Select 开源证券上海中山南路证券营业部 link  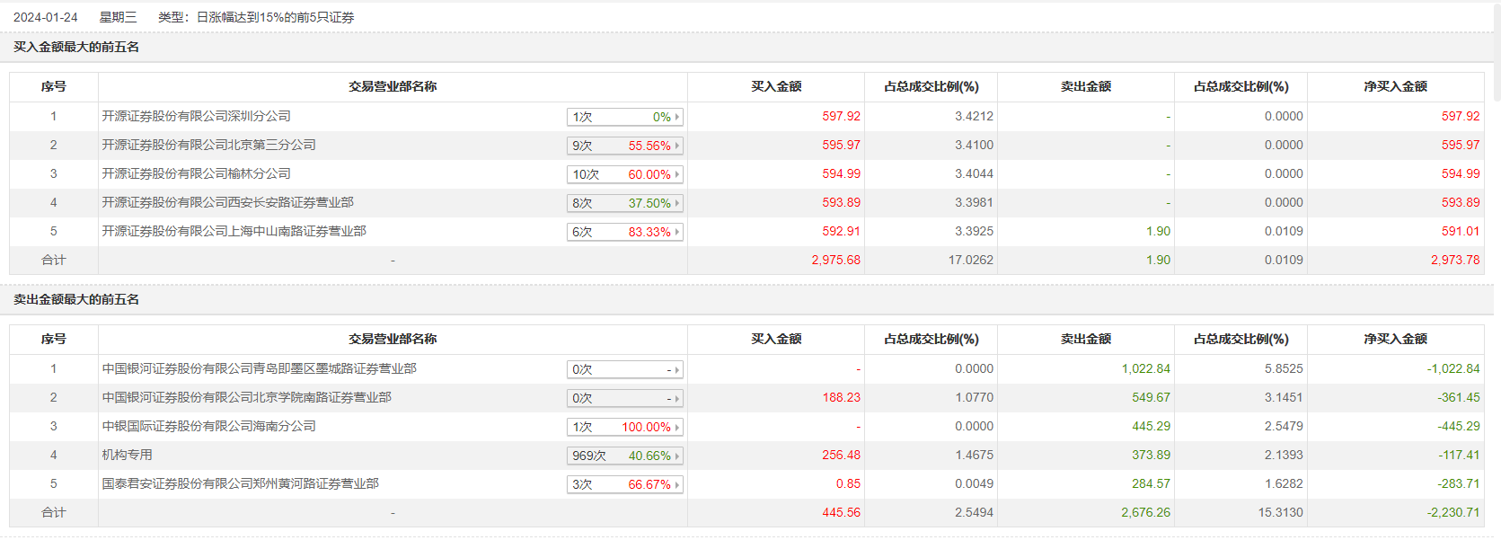pos(234,231)
